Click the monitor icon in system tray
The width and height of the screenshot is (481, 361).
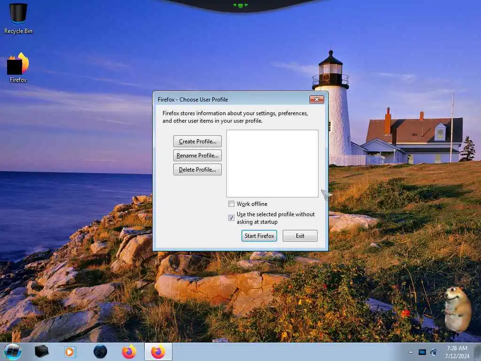422,352
